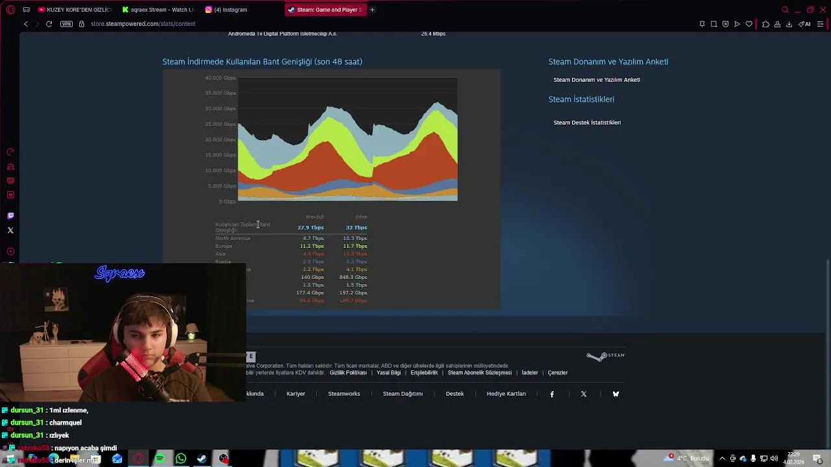This screenshot has width=831, height=467.
Task: Open the Gizlilik Politikası footer link
Action: [348, 373]
